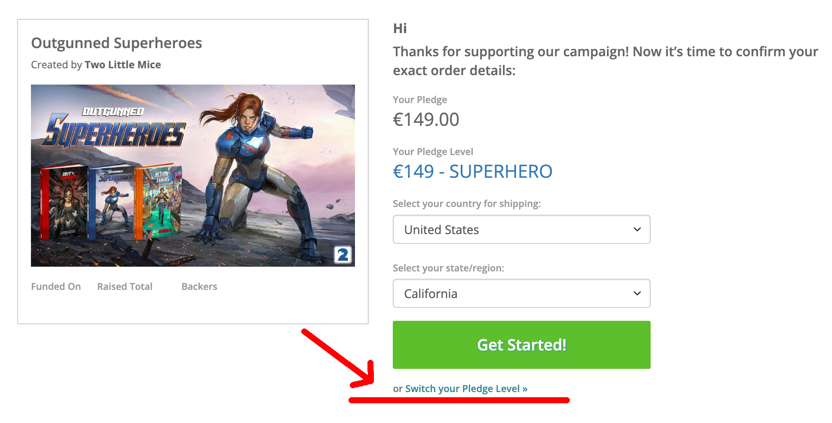Open the California state/region dropdown
Screen dimensions: 832x423
coord(521,293)
